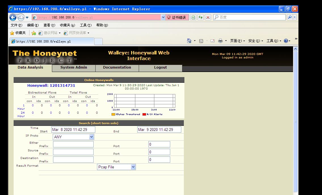Open the 收藏夹 favorites star button
Screen dimensions: 322x195
pyautogui.click(x=18, y=33)
